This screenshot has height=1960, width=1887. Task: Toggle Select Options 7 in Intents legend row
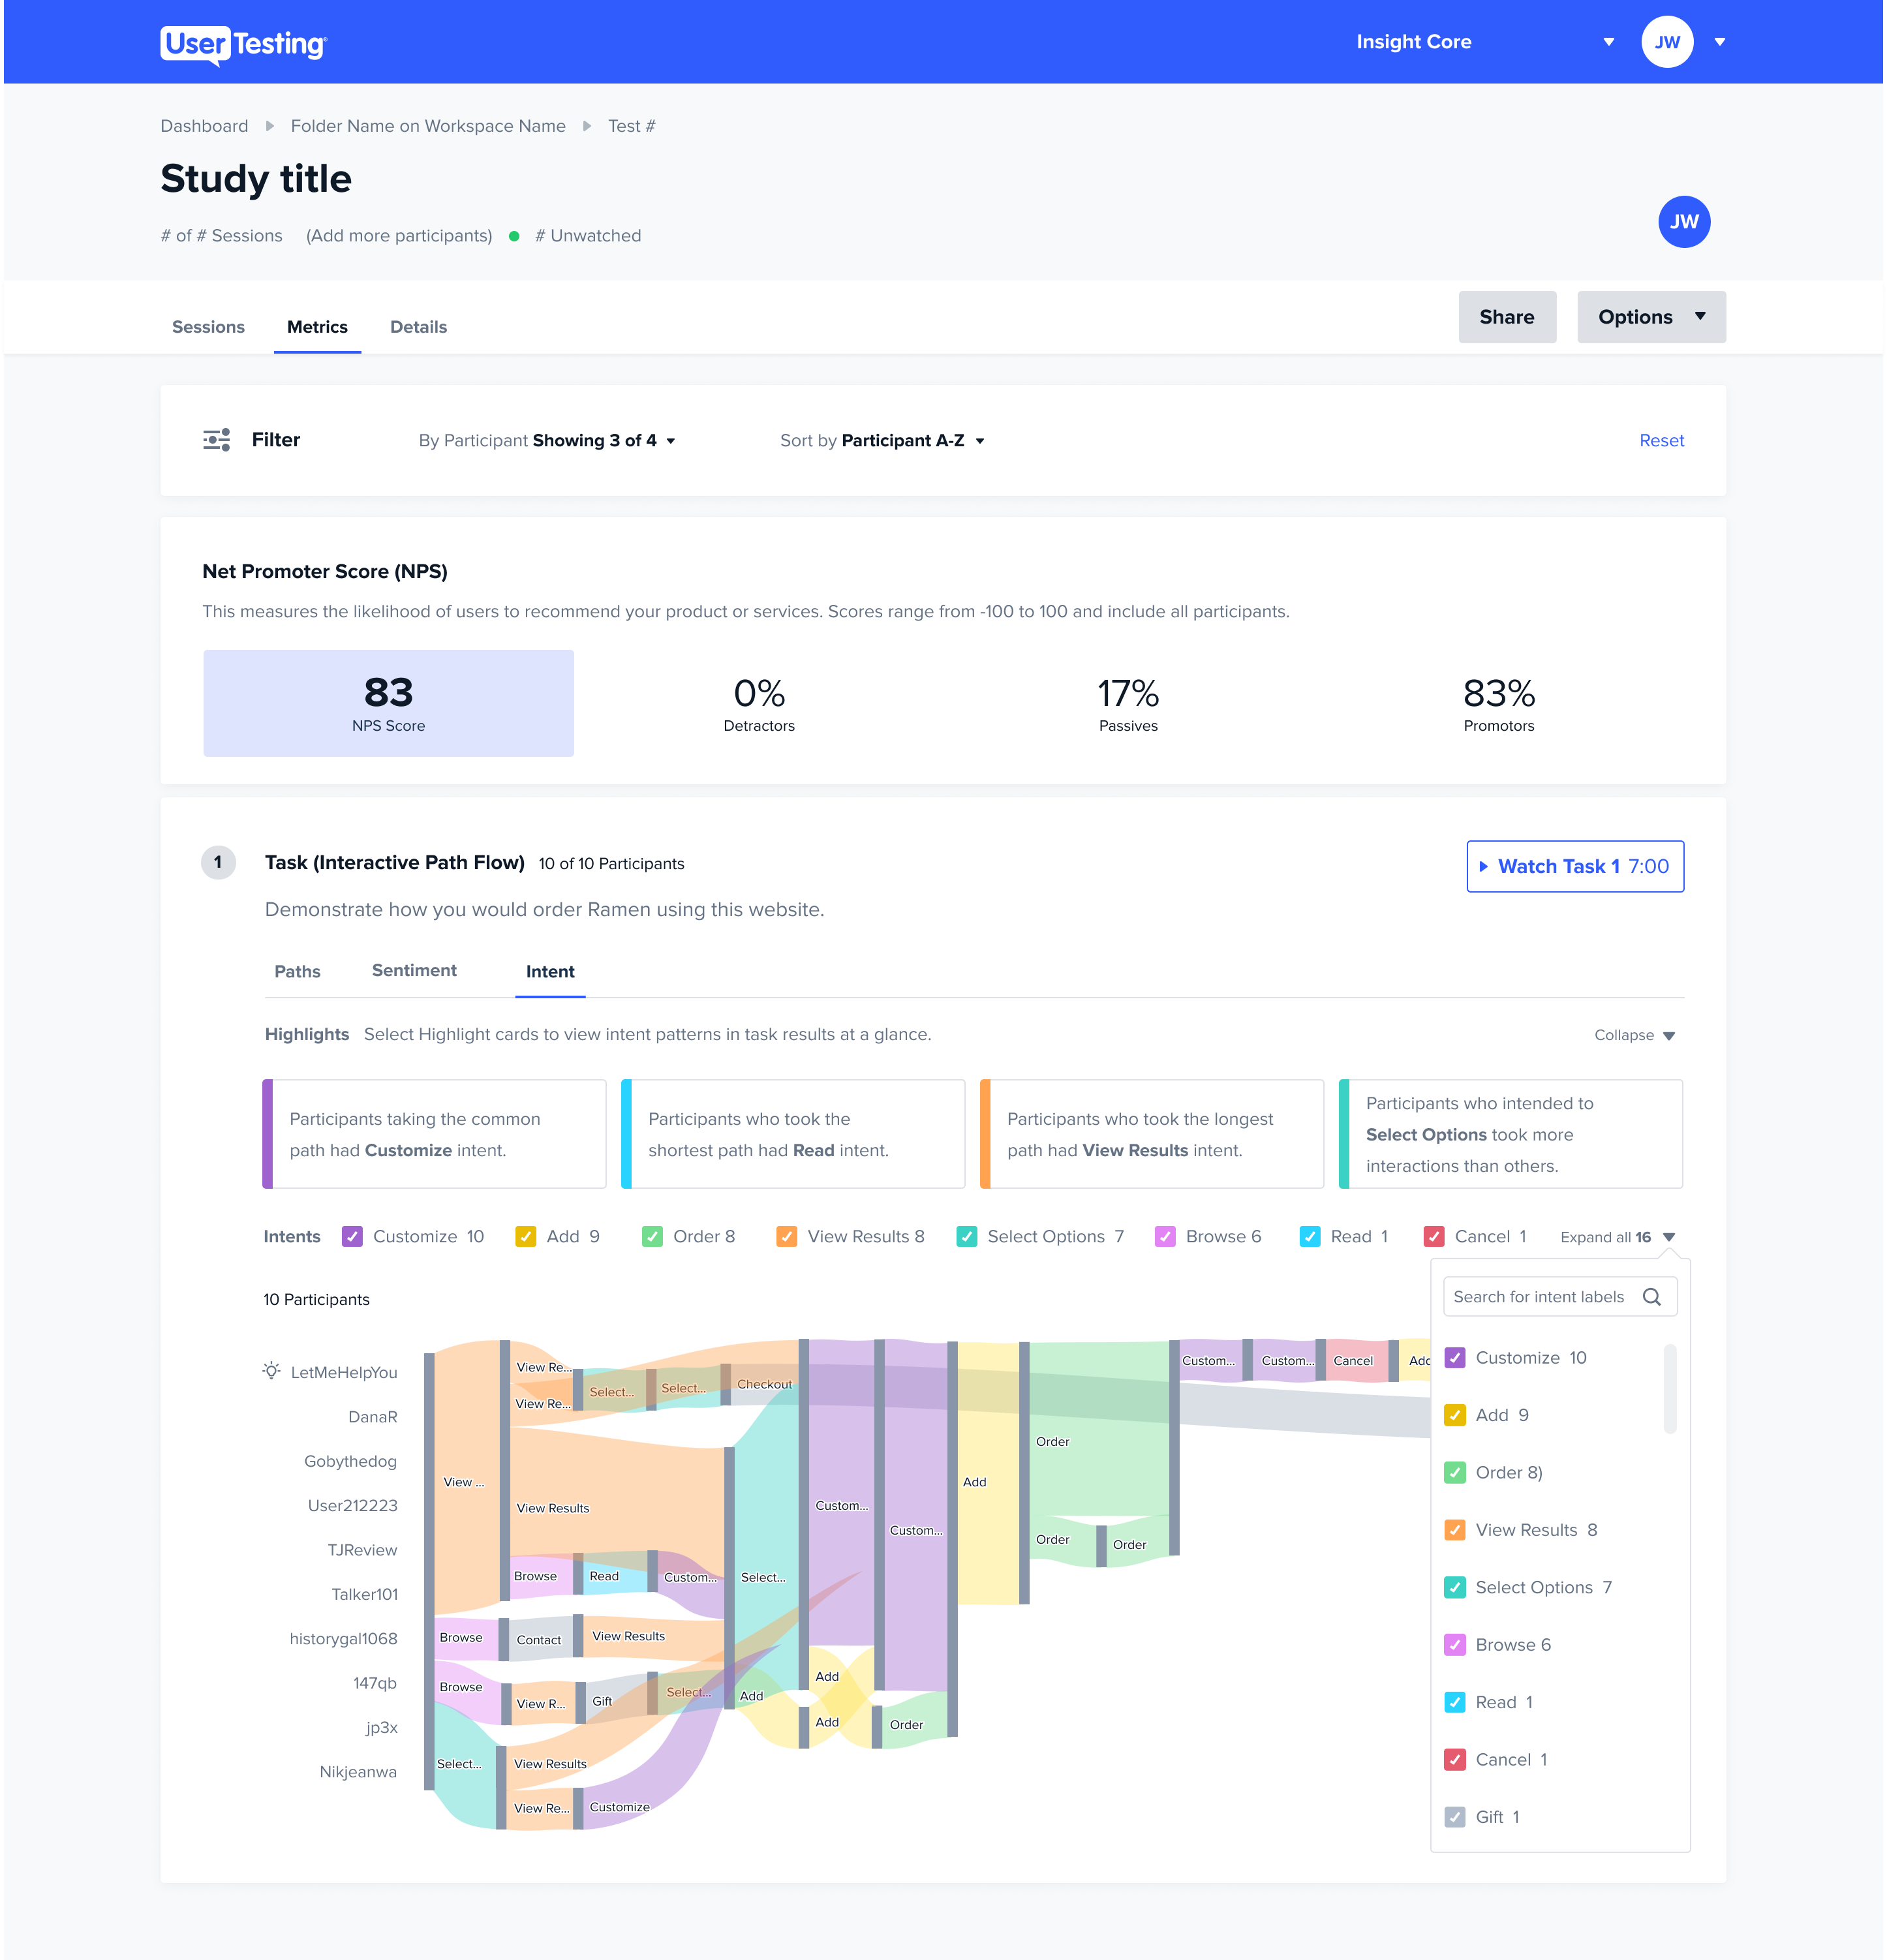coord(967,1237)
